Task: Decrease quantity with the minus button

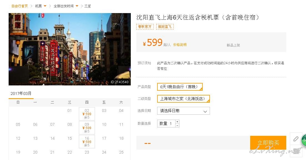Action: [x=177, y=125]
